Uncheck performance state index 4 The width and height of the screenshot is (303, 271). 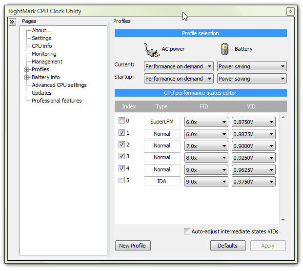click(x=121, y=168)
